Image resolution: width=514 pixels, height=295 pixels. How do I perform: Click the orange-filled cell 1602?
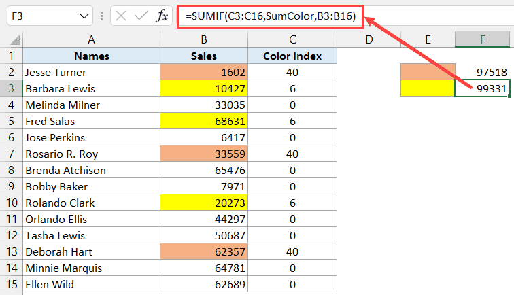(204, 72)
